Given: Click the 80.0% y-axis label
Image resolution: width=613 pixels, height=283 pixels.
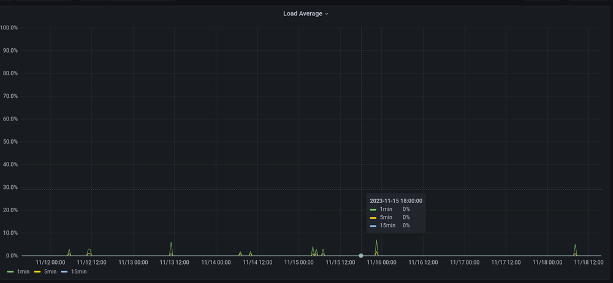Looking at the screenshot, I should point(10,73).
